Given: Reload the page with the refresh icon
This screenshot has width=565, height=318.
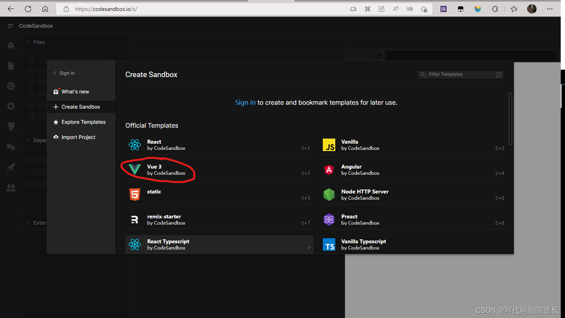Looking at the screenshot, I should pos(28,9).
